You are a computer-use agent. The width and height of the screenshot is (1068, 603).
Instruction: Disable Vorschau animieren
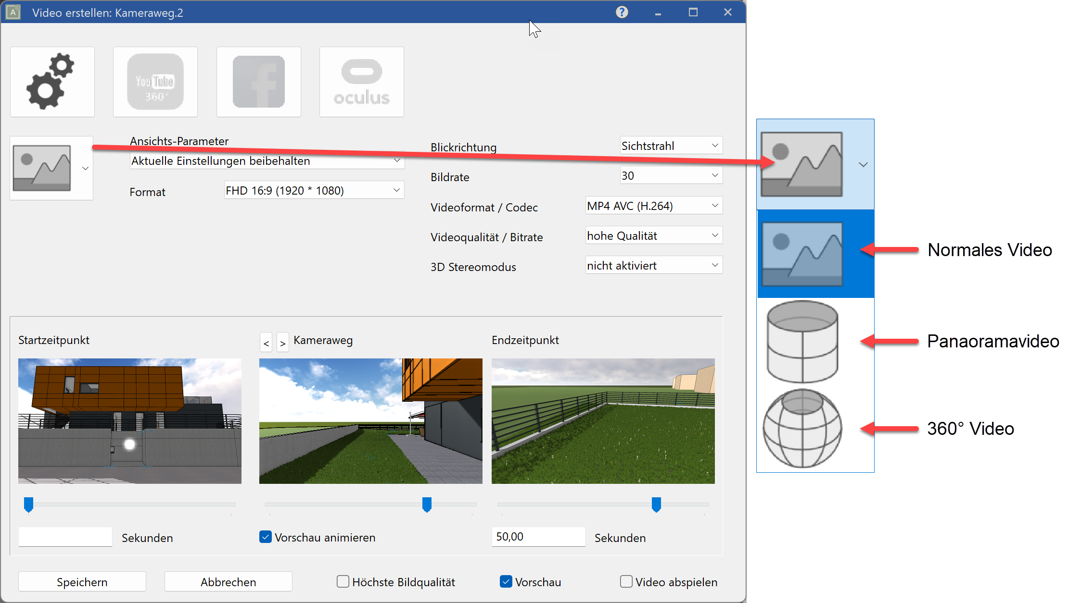265,537
